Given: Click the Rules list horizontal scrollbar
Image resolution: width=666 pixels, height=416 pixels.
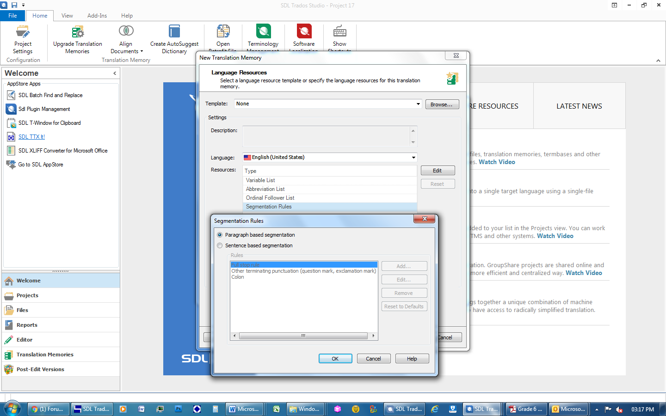Looking at the screenshot, I should point(304,336).
